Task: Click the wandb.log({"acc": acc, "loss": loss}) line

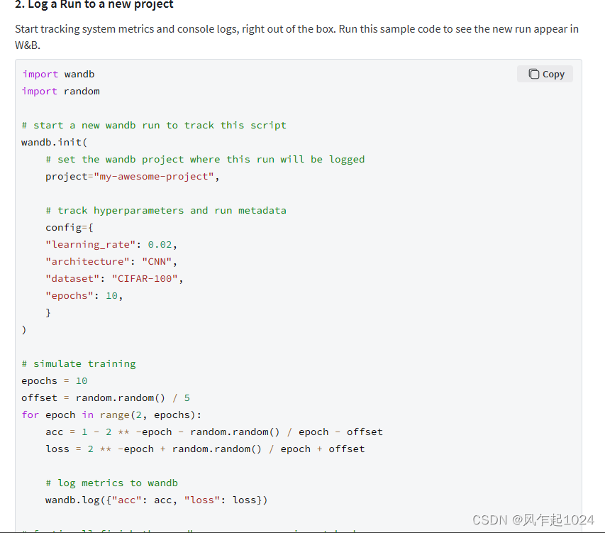Action: tap(156, 500)
